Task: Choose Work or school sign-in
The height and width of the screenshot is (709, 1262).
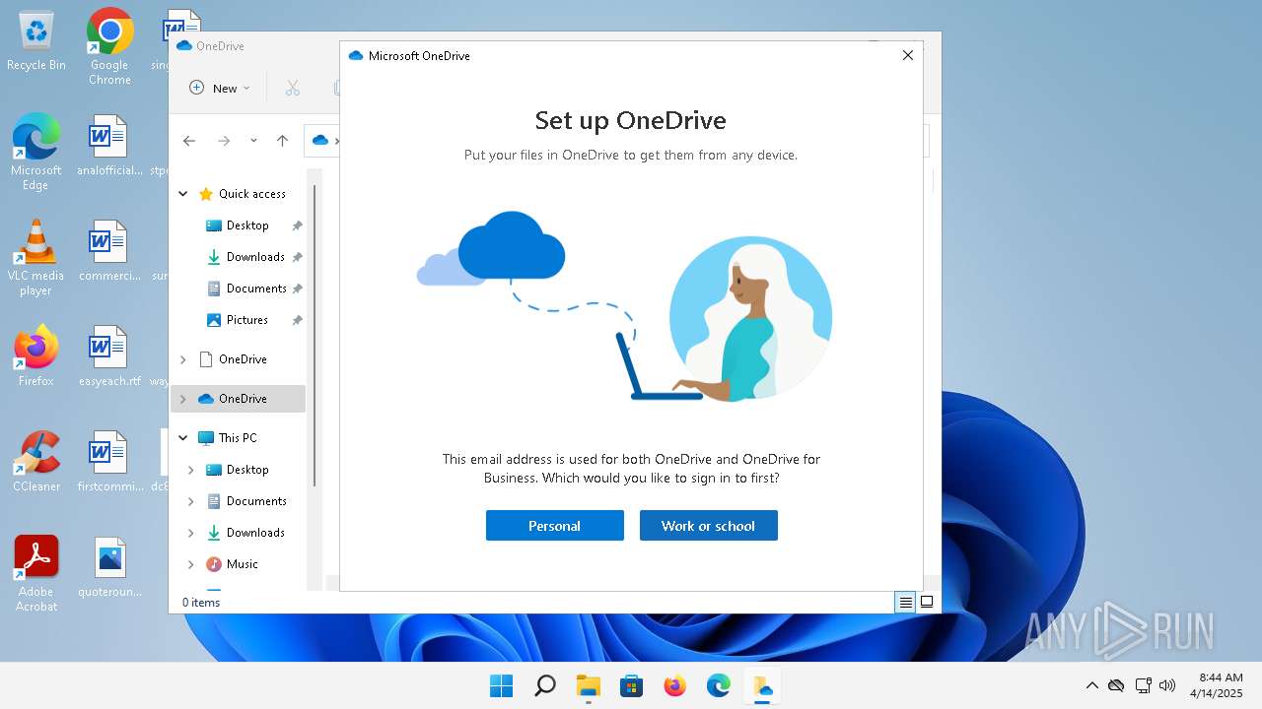Action: point(708,525)
